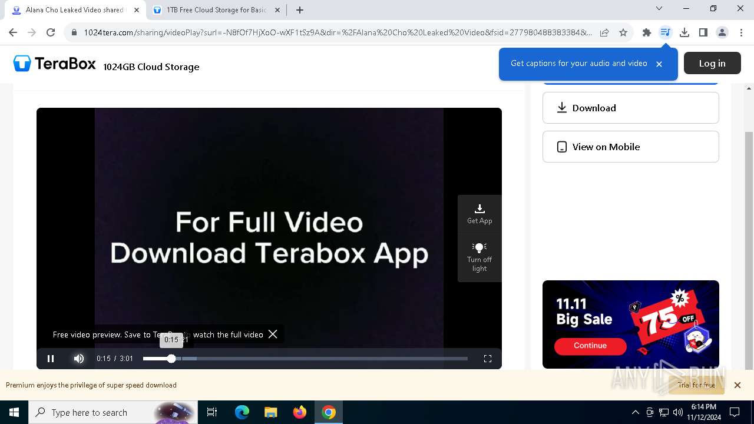
Task: Open Task View on the taskbar
Action: (x=212, y=412)
